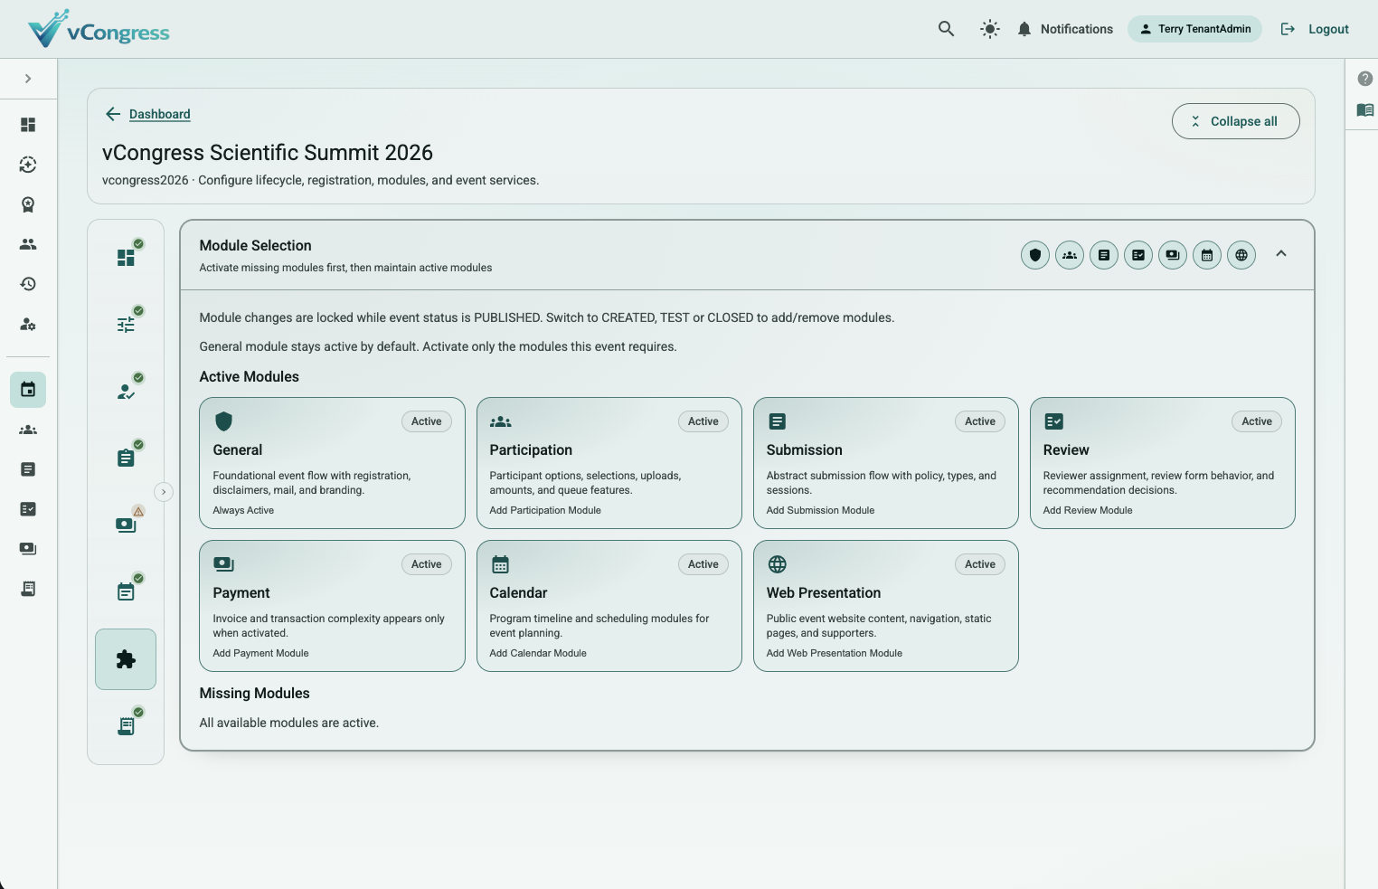This screenshot has height=889, width=1378.
Task: Click Add Web Presentation Module
Action: click(x=835, y=653)
